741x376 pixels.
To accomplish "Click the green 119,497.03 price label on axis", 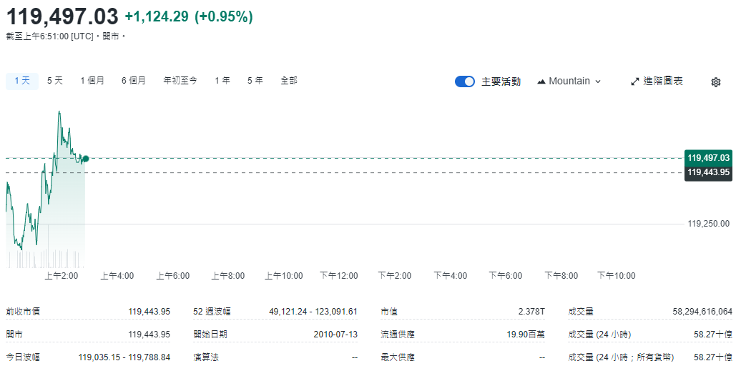I will [708, 158].
